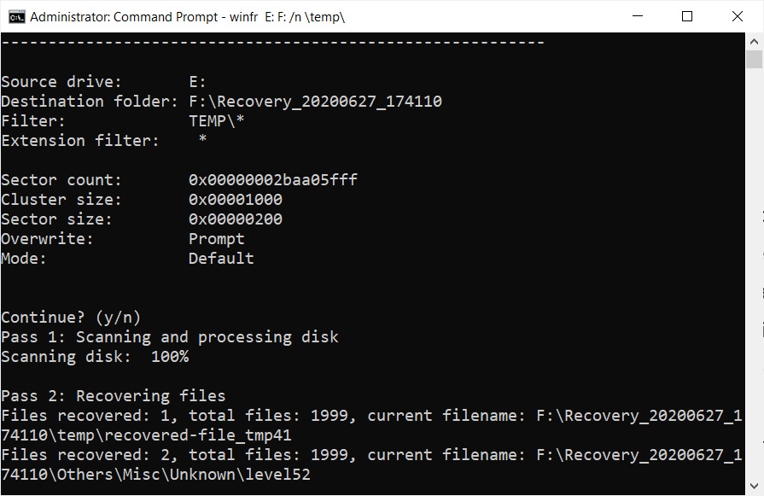Maximize the Command Prompt window
The width and height of the screenshot is (764, 496).
tap(687, 16)
